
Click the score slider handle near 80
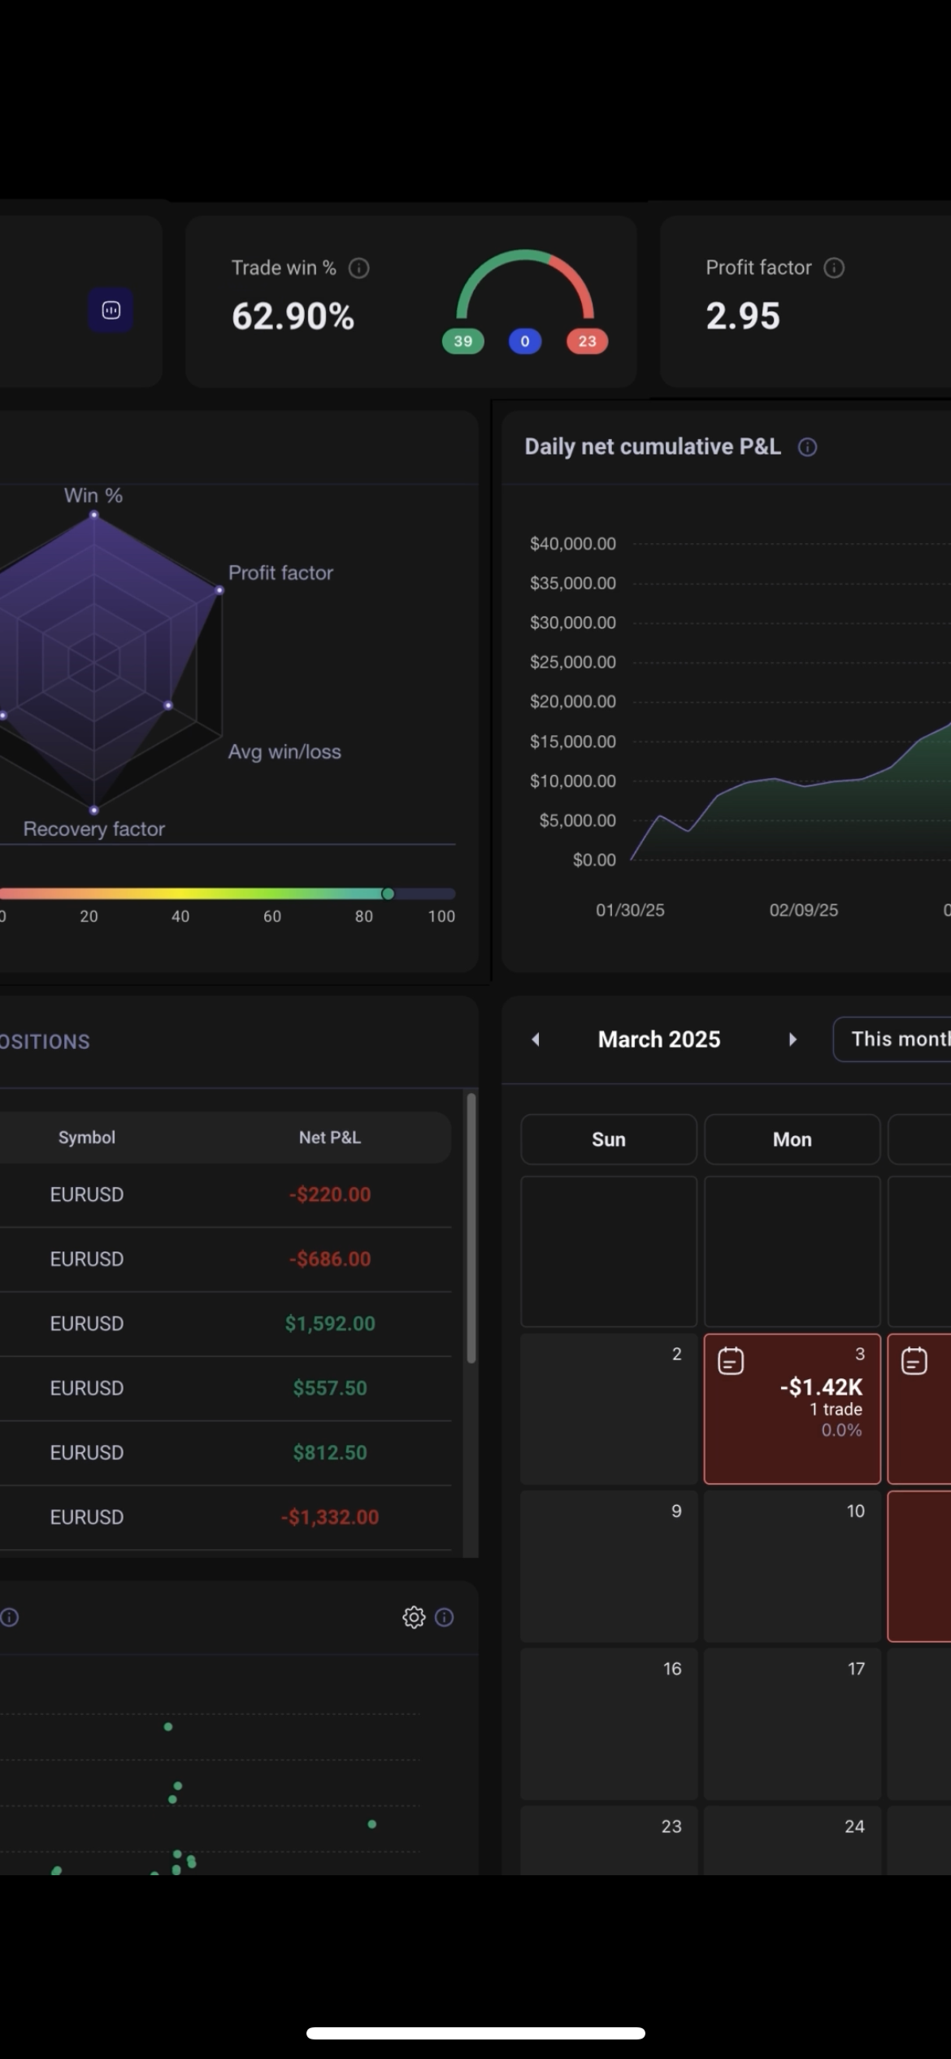[388, 894]
